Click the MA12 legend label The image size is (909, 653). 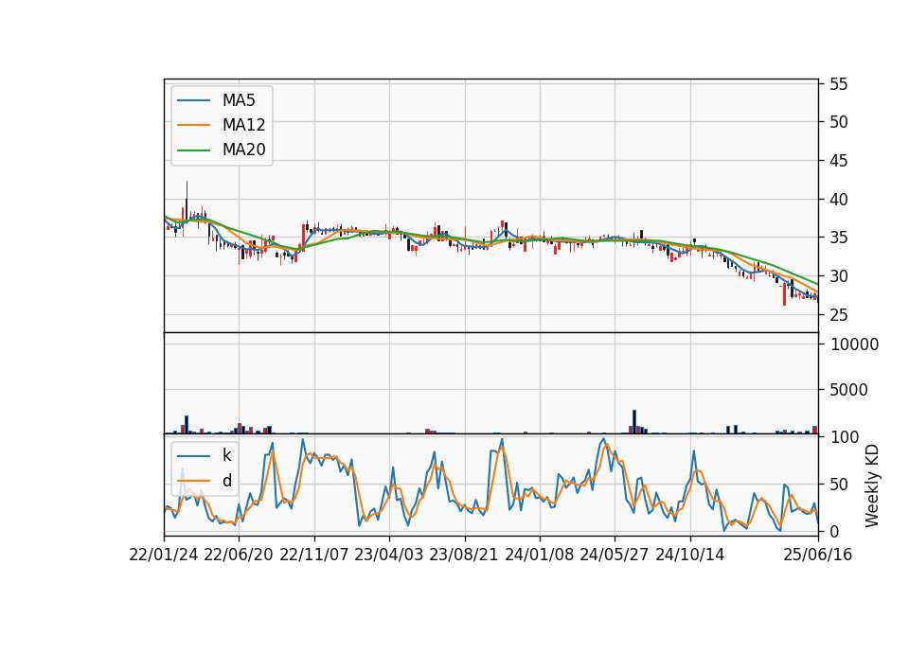pos(243,125)
